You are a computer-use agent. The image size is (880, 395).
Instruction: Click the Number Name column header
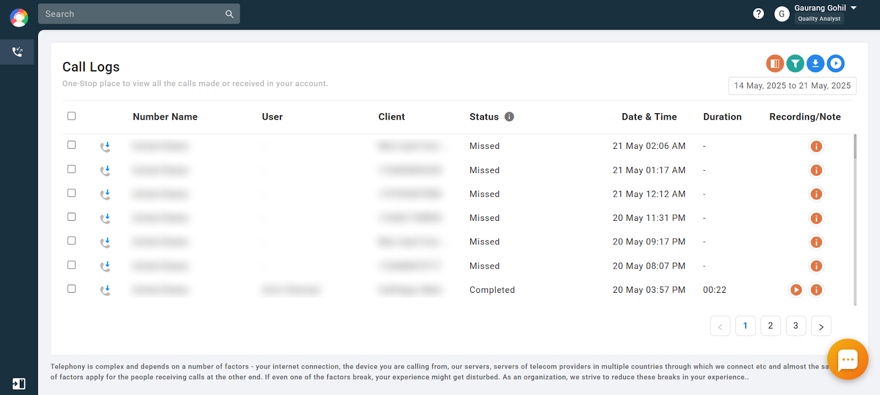point(165,116)
